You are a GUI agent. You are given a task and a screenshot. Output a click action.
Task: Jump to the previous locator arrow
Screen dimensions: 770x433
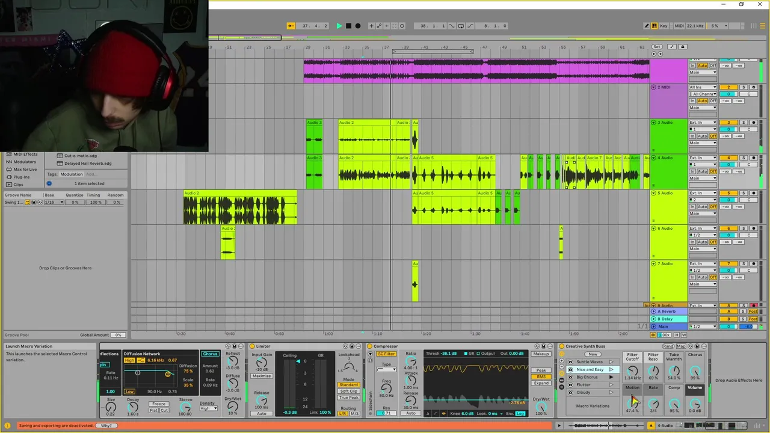(654, 54)
